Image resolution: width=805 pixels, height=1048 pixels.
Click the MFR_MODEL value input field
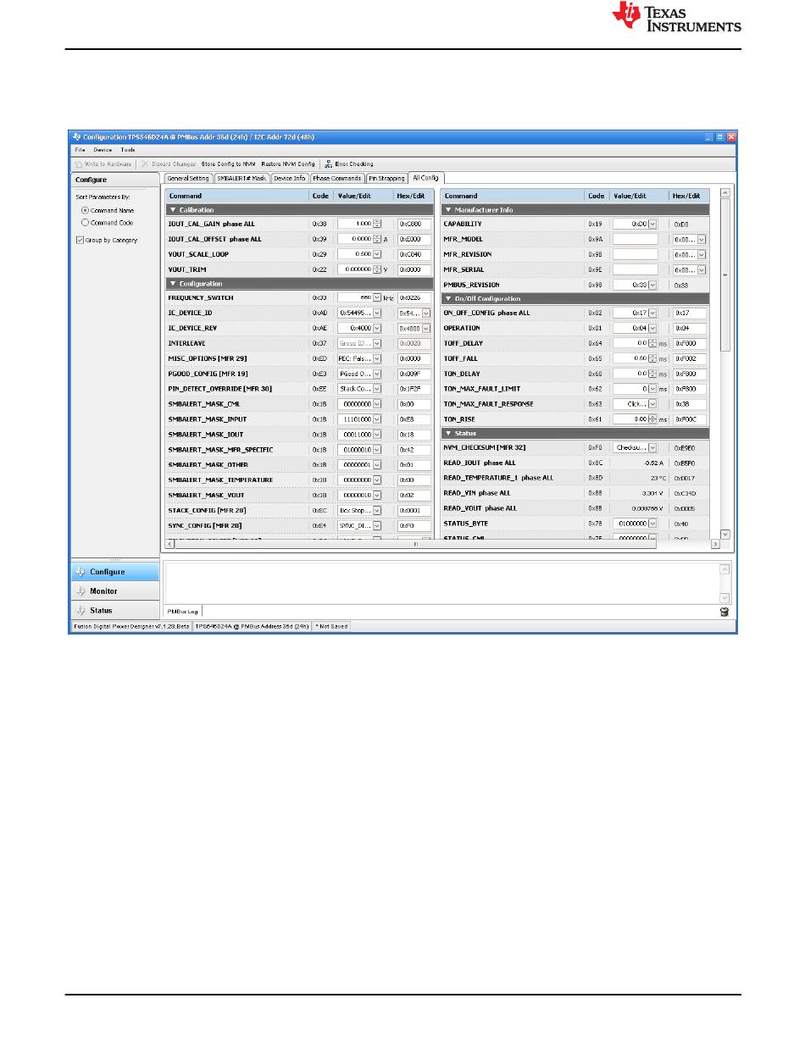[635, 240]
